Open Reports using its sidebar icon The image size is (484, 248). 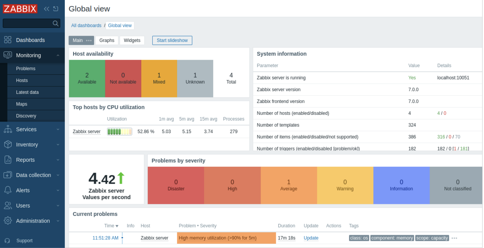tap(8, 160)
